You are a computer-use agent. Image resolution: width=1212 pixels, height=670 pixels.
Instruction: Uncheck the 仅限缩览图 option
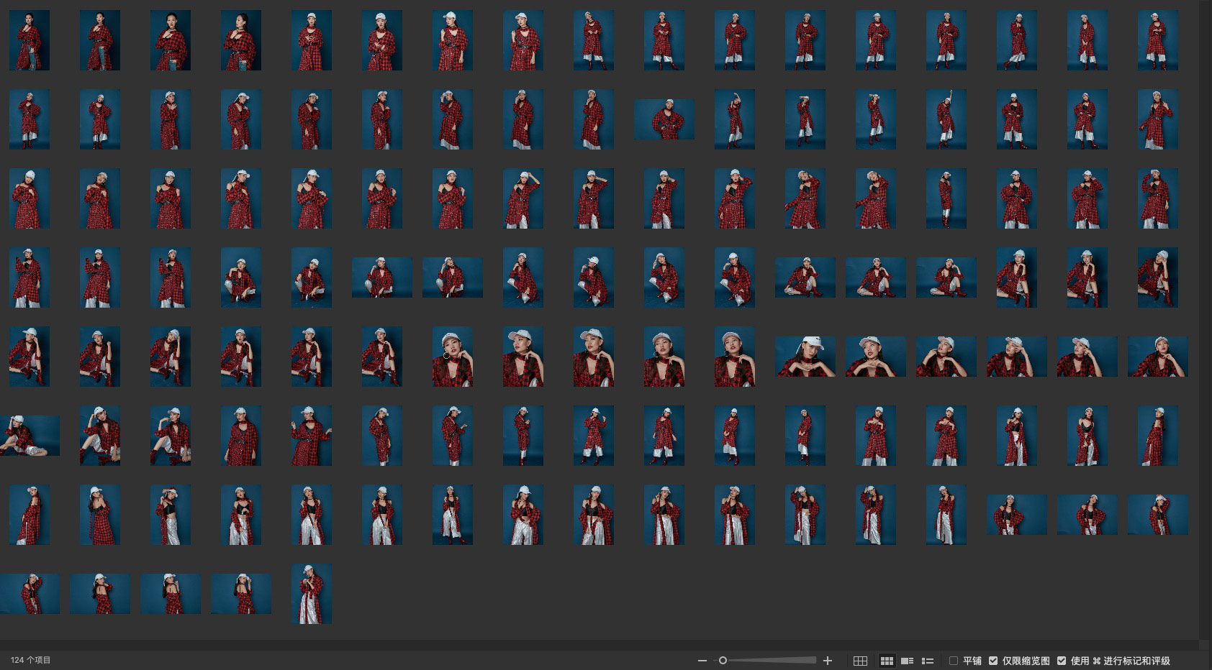tap(993, 661)
